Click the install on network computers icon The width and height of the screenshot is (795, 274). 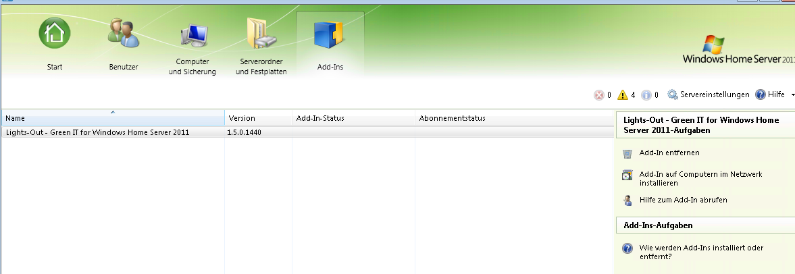(x=627, y=175)
